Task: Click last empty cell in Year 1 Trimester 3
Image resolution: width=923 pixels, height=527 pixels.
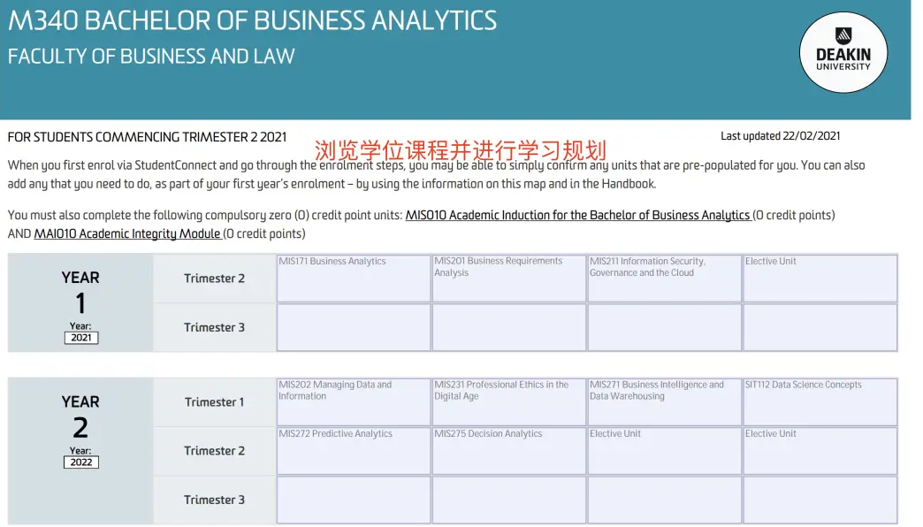Action: (x=820, y=327)
